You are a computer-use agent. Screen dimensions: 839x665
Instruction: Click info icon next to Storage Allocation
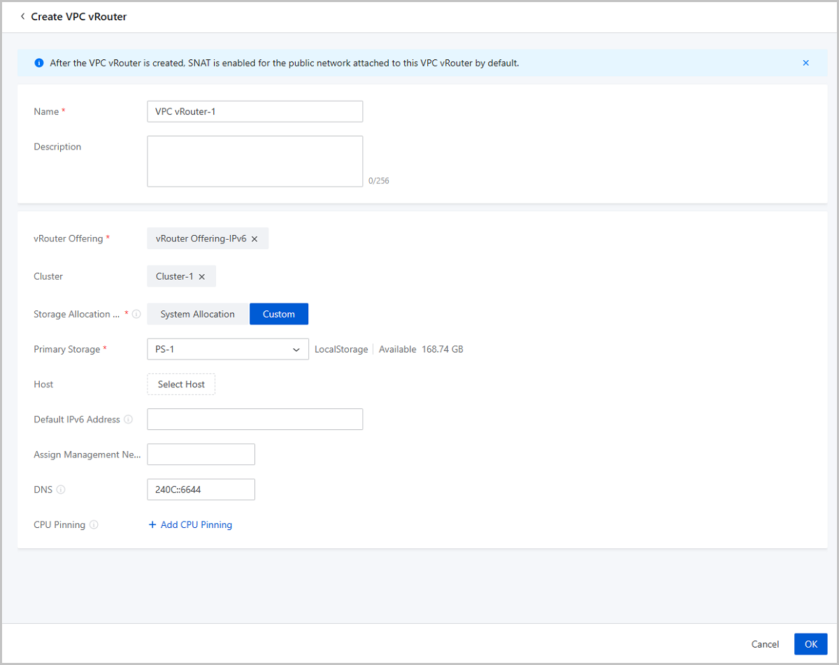[x=136, y=314]
